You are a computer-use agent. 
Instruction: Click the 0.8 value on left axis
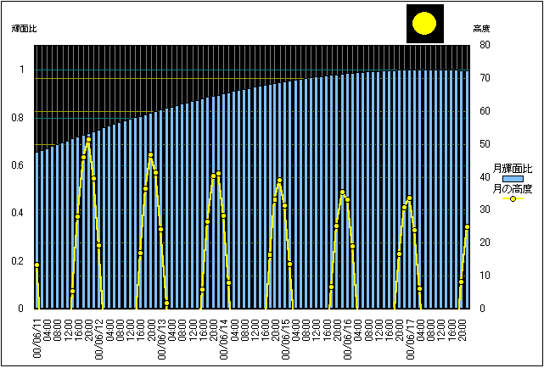point(18,118)
